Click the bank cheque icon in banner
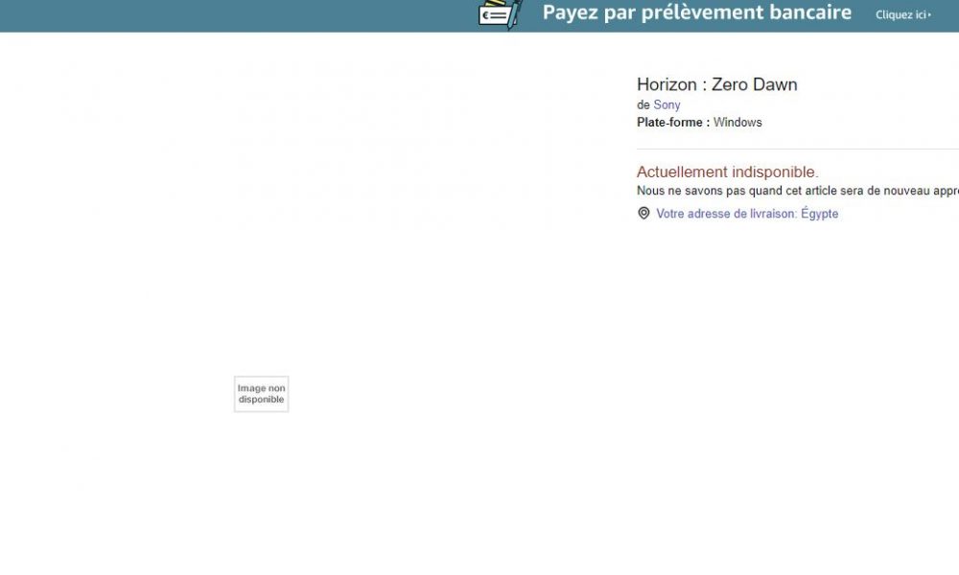Image resolution: width=959 pixels, height=575 pixels. (x=501, y=14)
